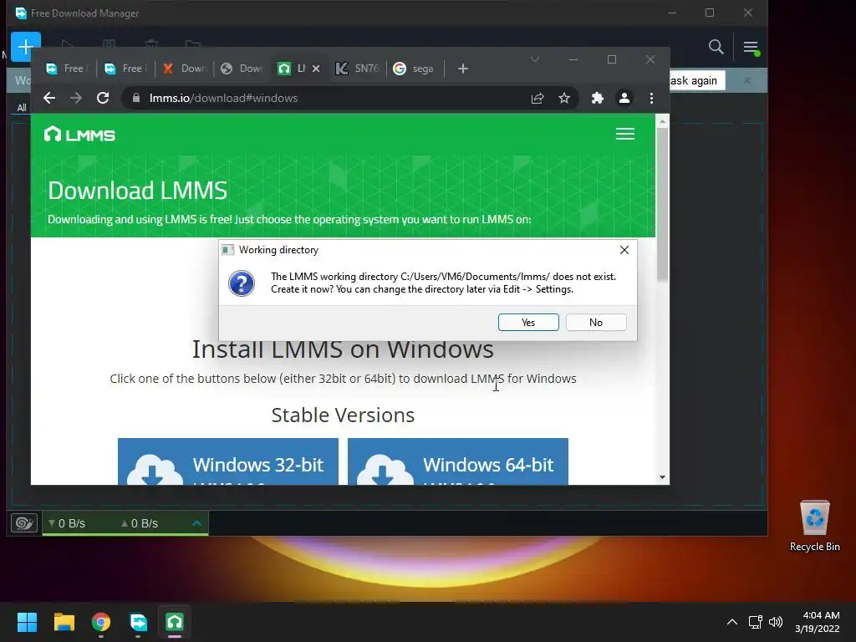Click the add download plus button in Free Download Manager
This screenshot has height=642, width=856.
[x=26, y=47]
